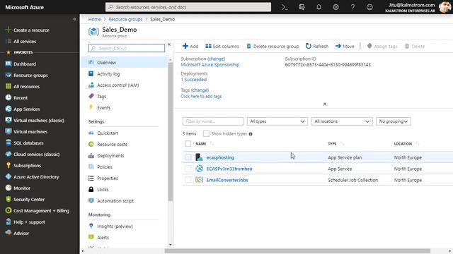Viewport: 453px width, 254px height.
Task: Open Virtual machines (classic)
Action: (x=39, y=121)
